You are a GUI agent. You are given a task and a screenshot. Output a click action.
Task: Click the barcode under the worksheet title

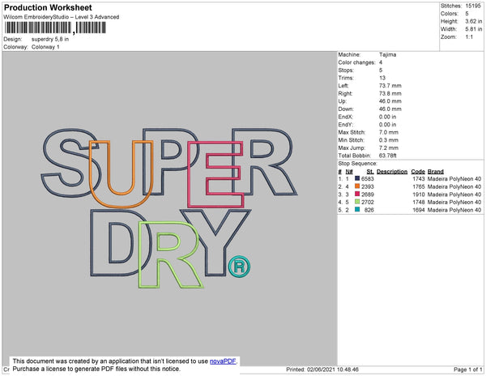(x=55, y=28)
